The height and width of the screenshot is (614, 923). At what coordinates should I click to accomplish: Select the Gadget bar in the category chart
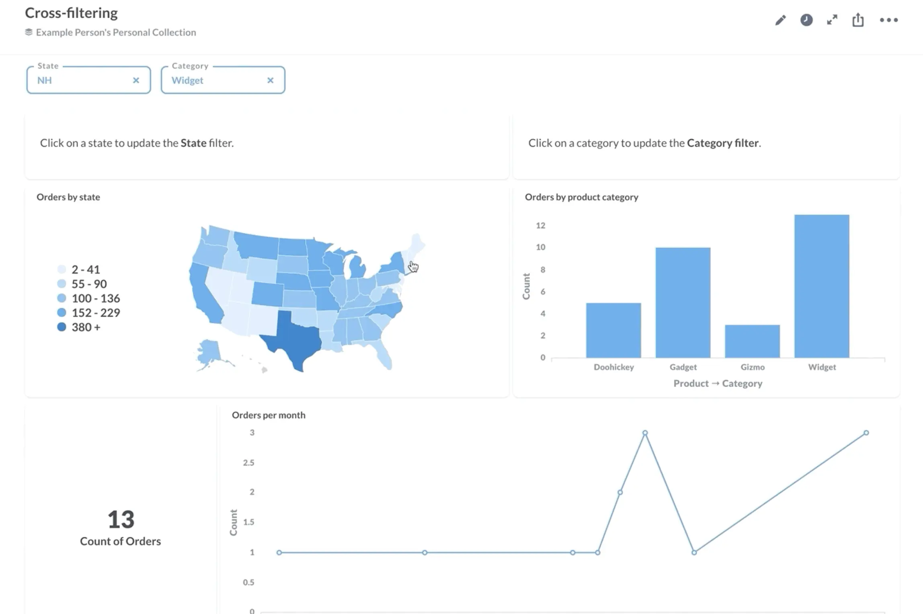point(683,301)
